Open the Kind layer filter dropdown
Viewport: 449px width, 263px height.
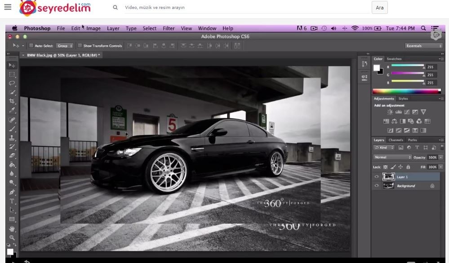(x=384, y=147)
